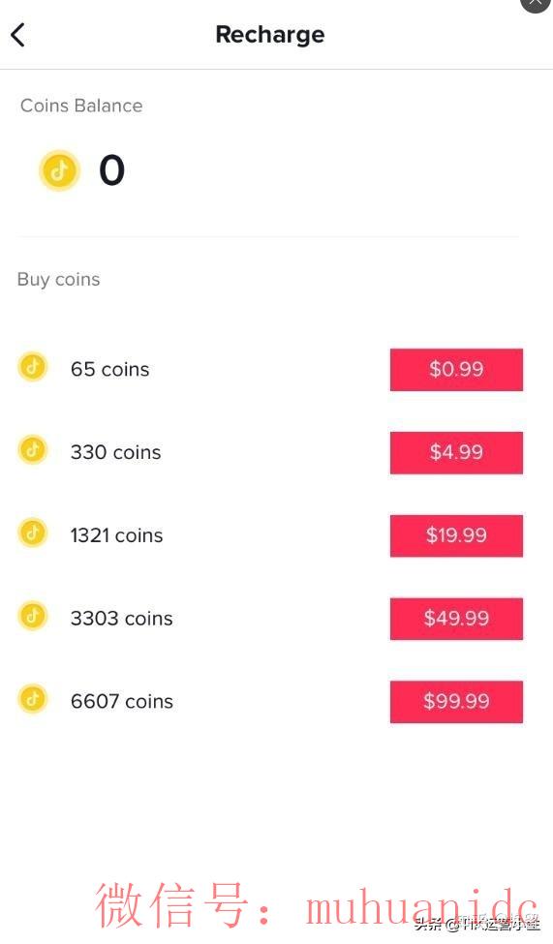Tap the coin icon beside 3303 coins
553x944 pixels.
tap(33, 616)
